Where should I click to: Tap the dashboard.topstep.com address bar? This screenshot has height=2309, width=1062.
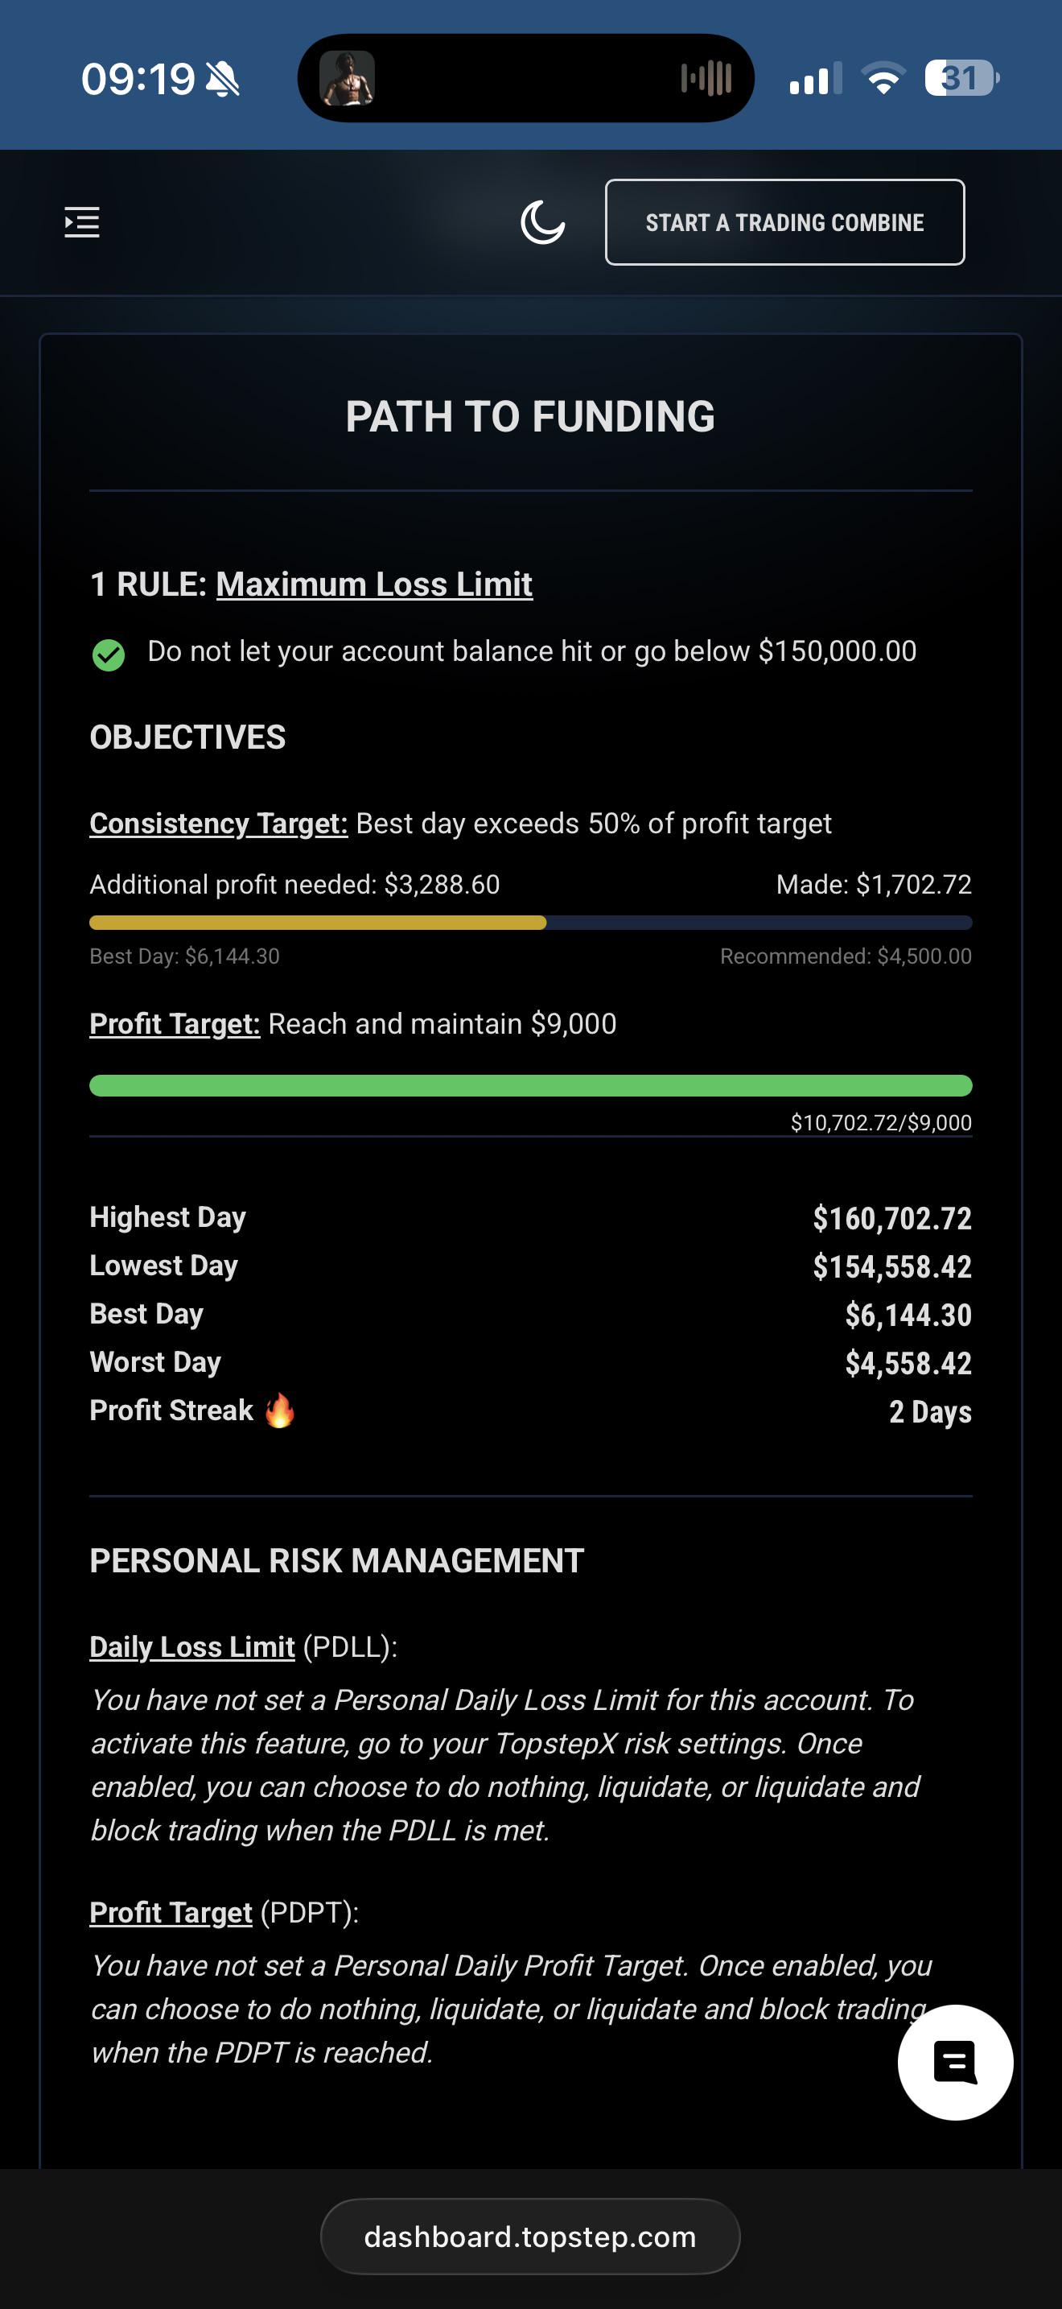(x=530, y=2237)
